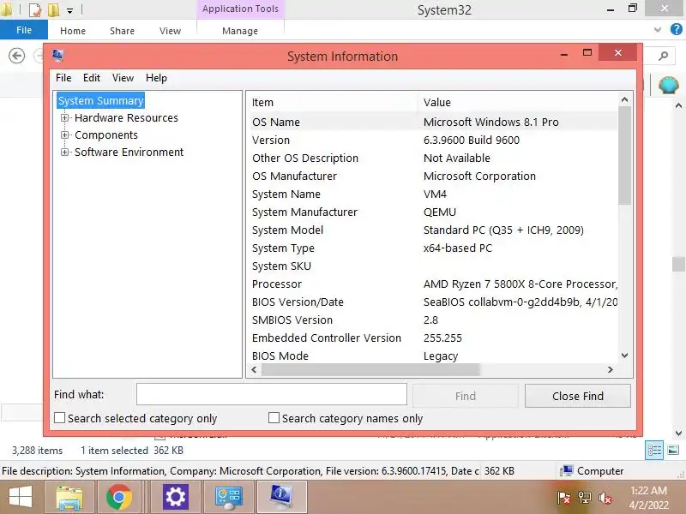Select the Hardware Resources tree label
This screenshot has height=514, width=686.
click(x=126, y=117)
